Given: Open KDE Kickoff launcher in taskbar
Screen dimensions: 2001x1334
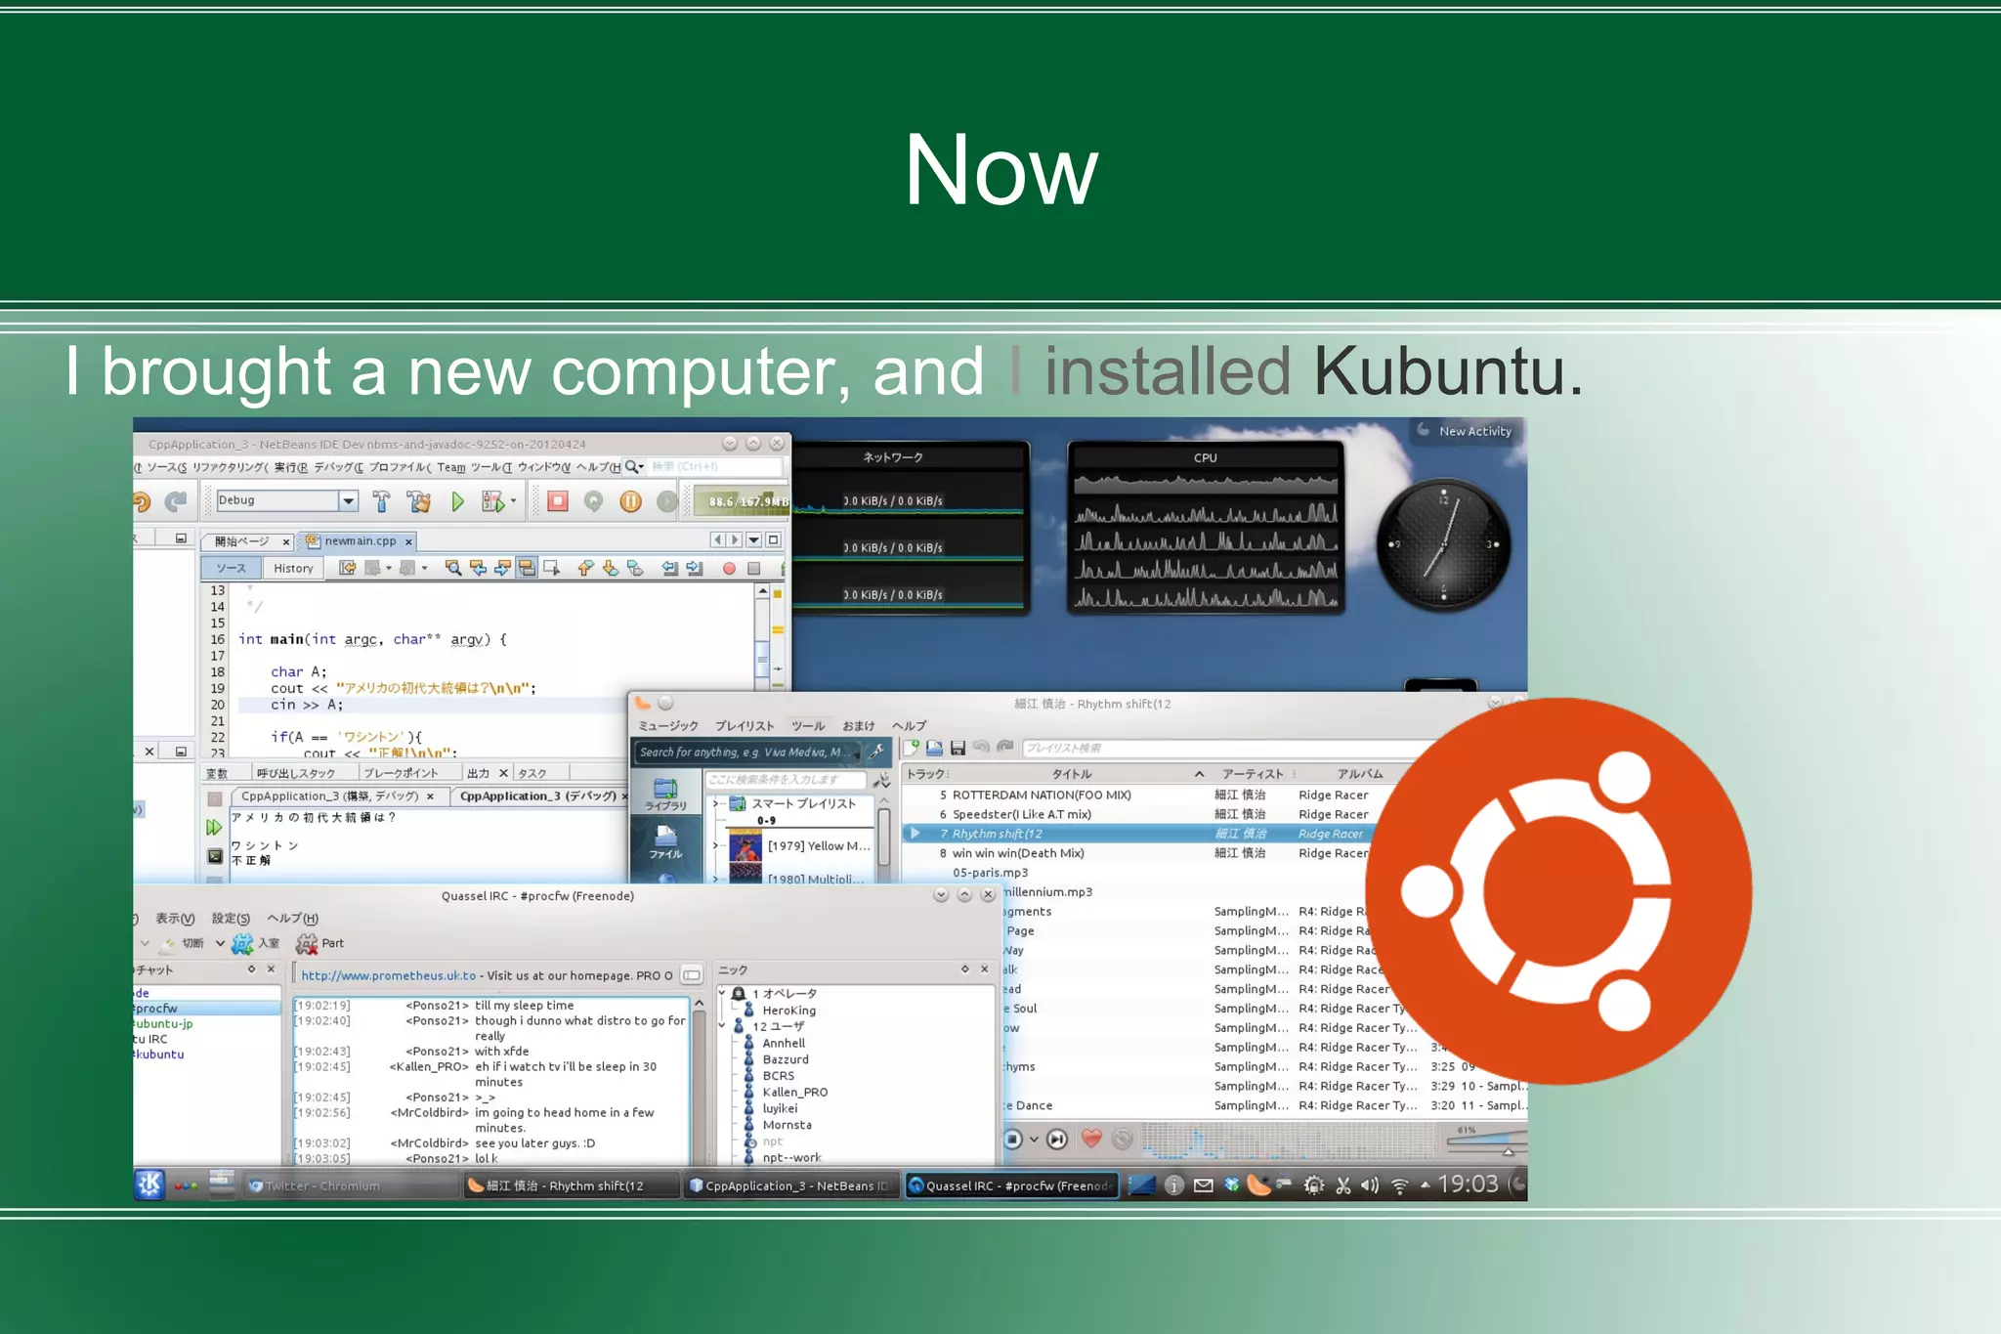Looking at the screenshot, I should [149, 1184].
